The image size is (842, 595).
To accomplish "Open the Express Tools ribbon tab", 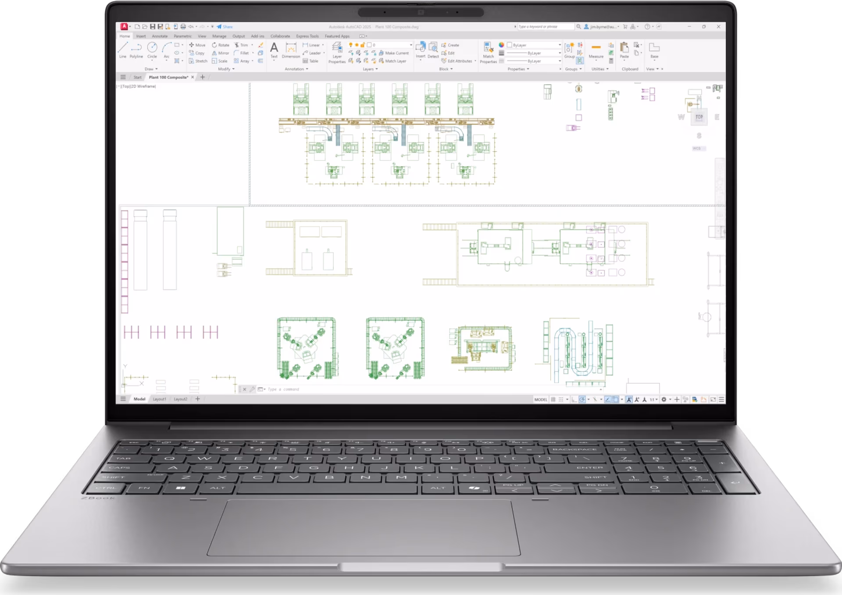I will [307, 36].
